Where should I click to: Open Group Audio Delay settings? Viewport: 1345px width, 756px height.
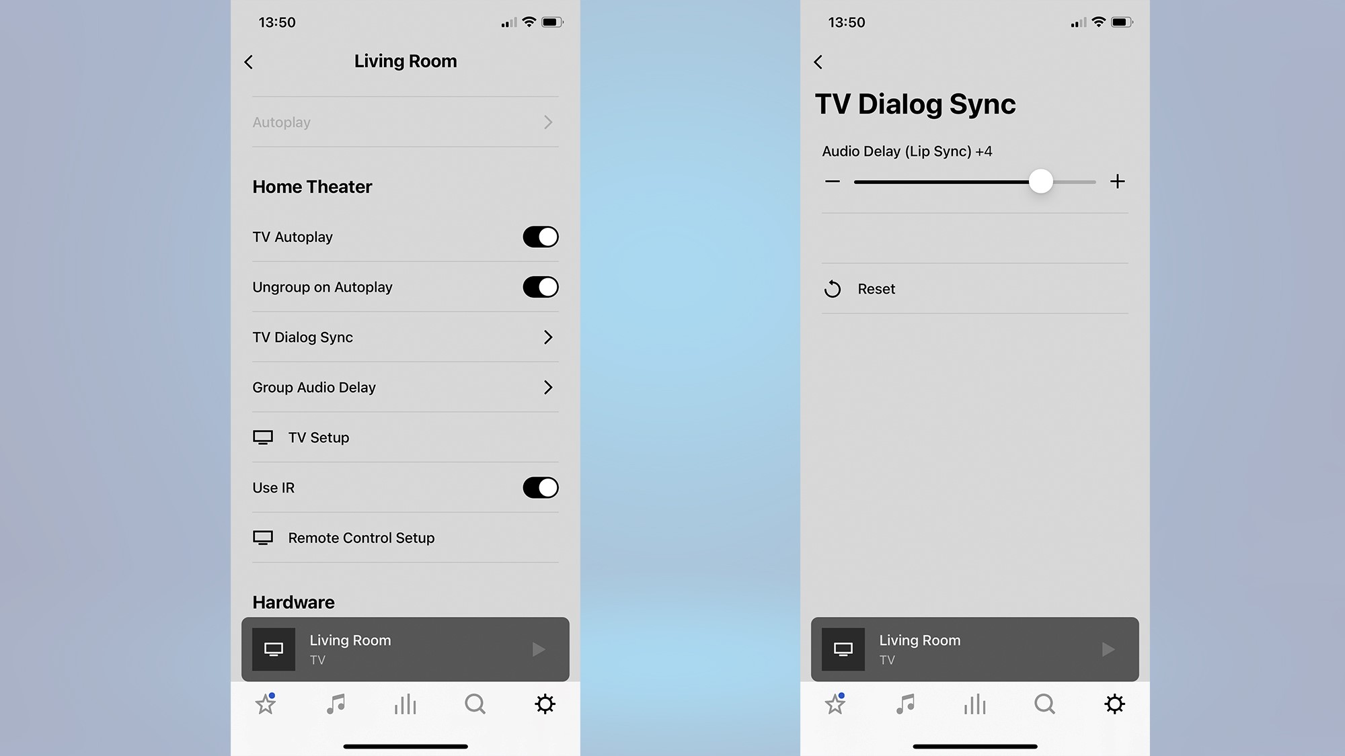406,386
